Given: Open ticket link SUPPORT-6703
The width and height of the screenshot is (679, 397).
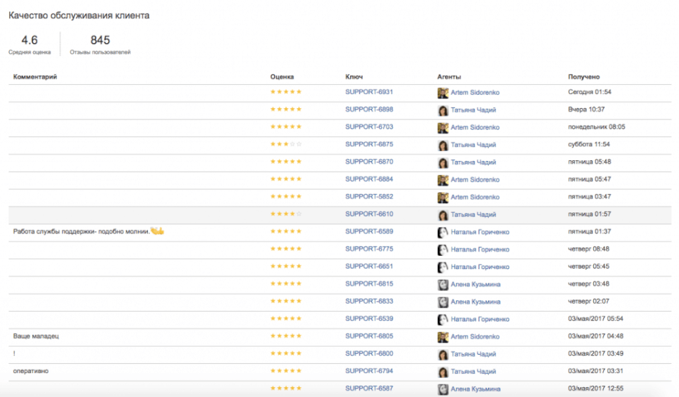Looking at the screenshot, I should tap(368, 127).
